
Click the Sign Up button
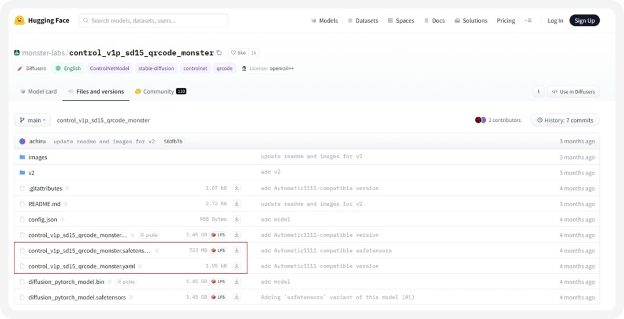[584, 21]
